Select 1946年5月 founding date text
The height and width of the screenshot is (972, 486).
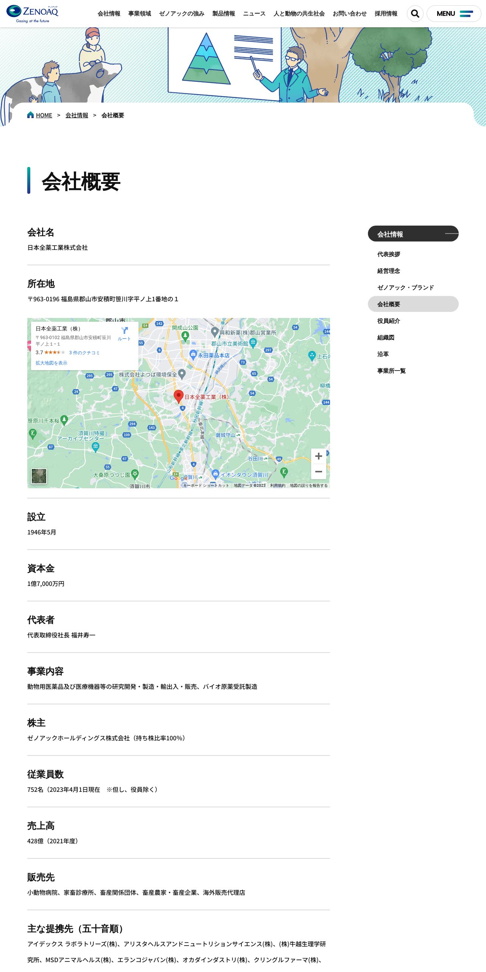[x=42, y=532]
